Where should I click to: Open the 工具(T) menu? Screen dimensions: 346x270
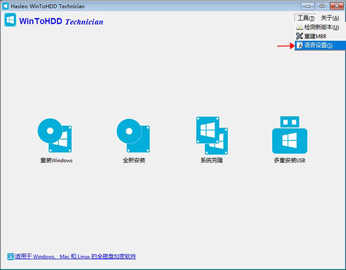[306, 18]
